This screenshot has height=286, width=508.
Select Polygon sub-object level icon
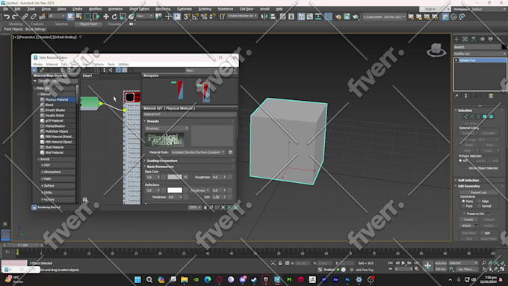485,116
